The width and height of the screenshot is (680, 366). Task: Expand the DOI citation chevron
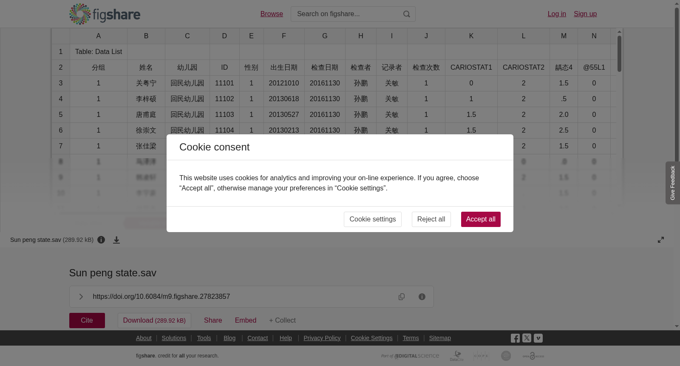click(81, 297)
